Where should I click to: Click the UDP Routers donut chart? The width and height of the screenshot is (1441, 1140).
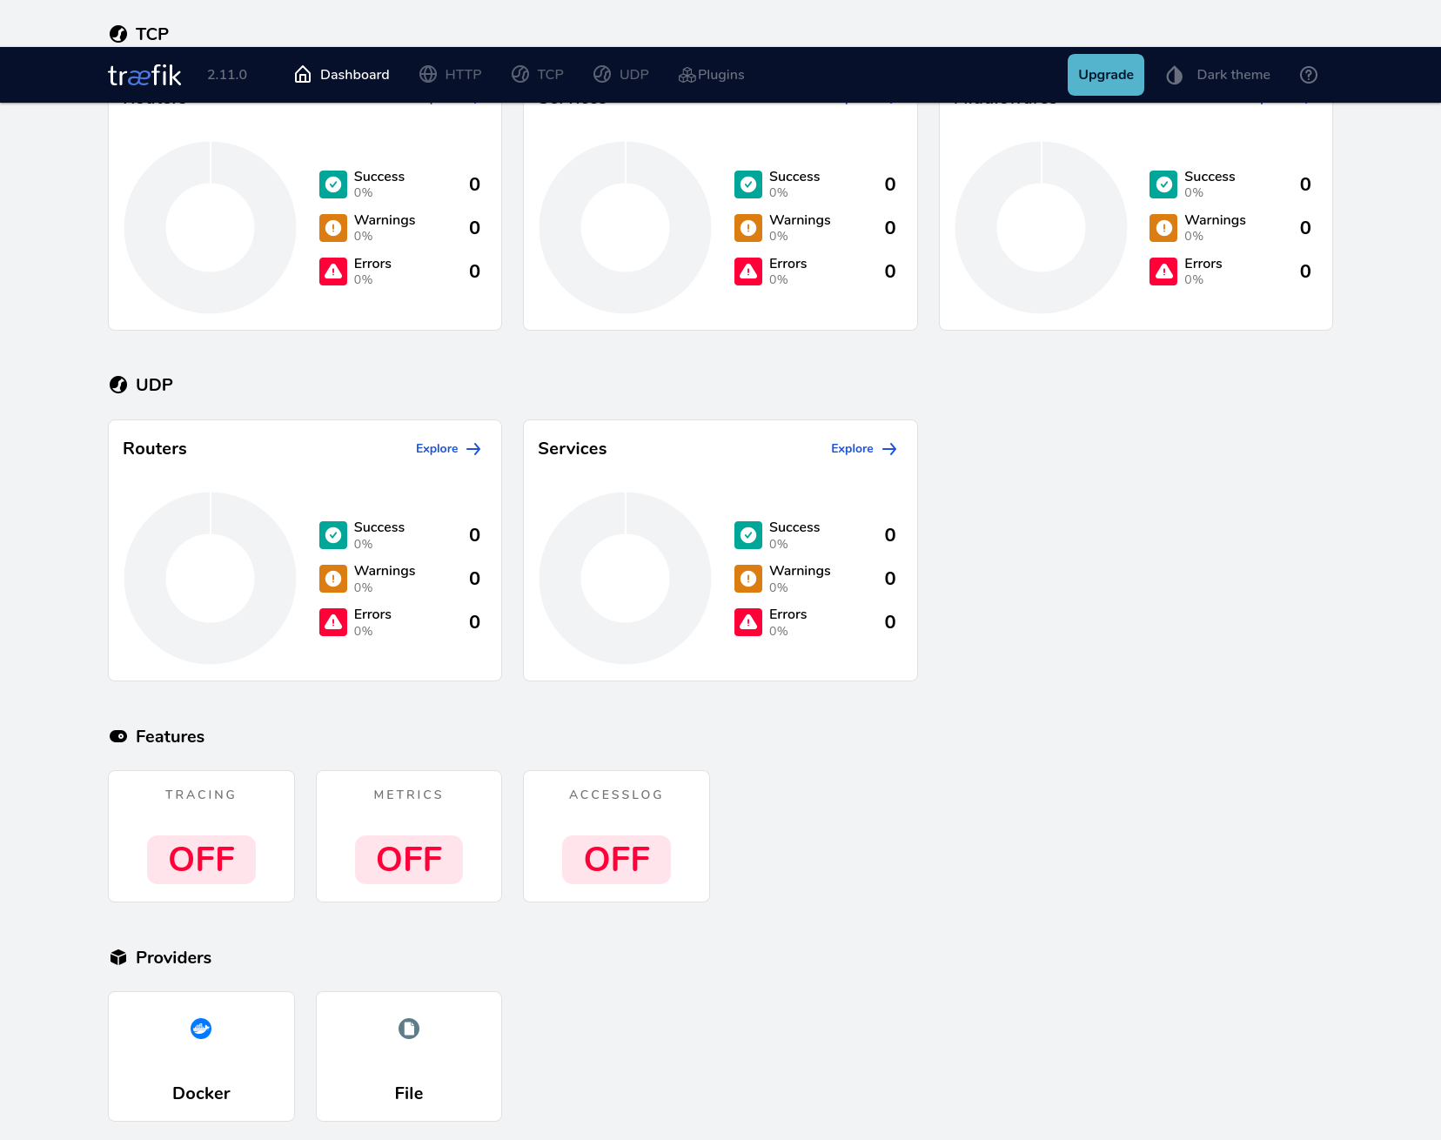211,579
